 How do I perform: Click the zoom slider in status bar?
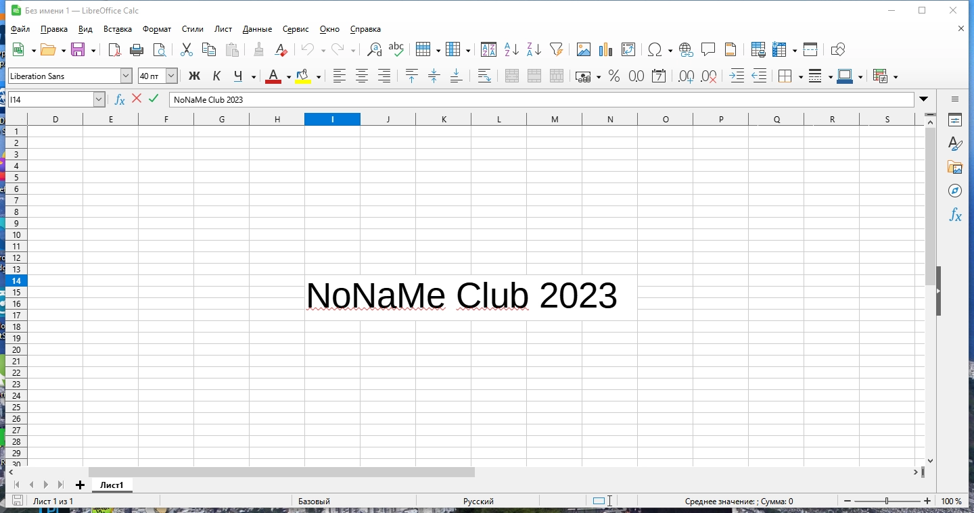[x=887, y=501]
